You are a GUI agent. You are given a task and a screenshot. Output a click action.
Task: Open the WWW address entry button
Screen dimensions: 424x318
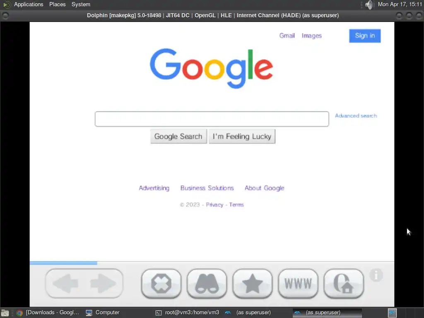[x=298, y=283]
